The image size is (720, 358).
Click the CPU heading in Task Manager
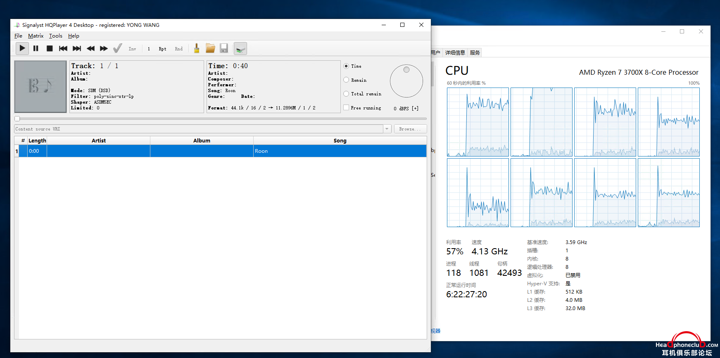click(457, 71)
